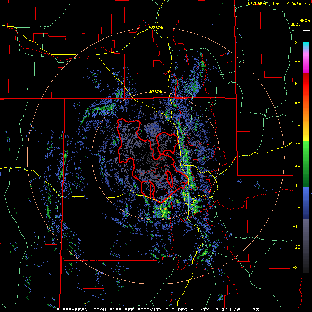Click the -20 value on the dBZ scale
This screenshot has height=312, width=312.
point(296,247)
